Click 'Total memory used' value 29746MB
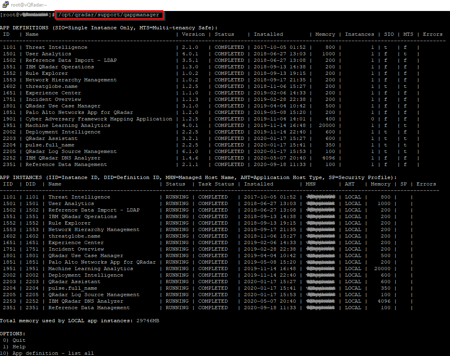Viewport: 450px width, 356px height. 148,321
